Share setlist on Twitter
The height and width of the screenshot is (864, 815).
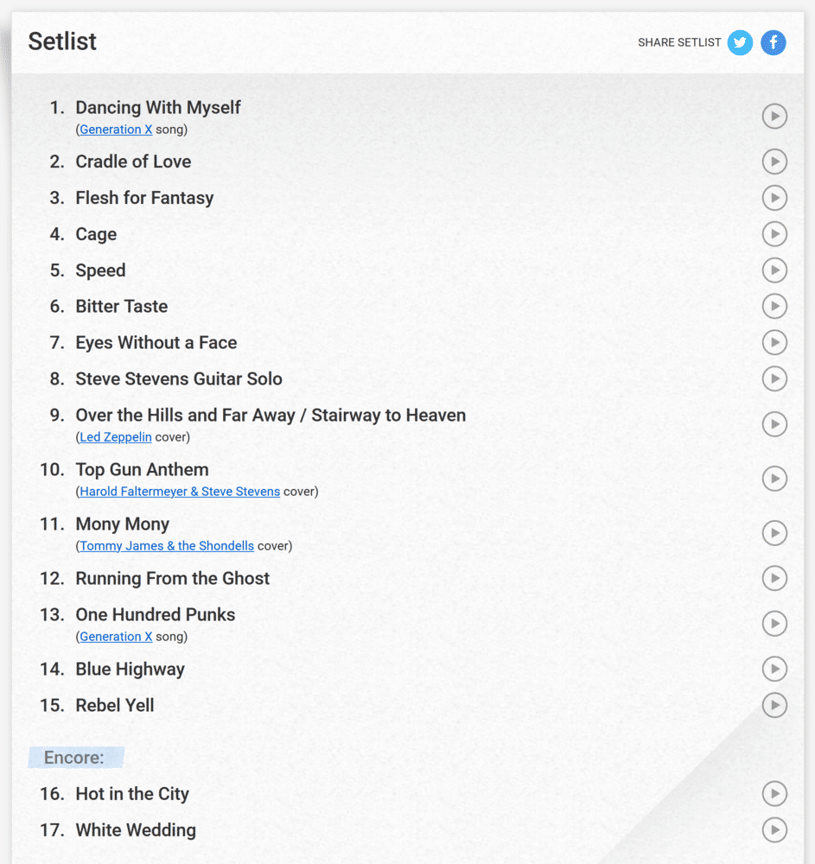click(740, 42)
